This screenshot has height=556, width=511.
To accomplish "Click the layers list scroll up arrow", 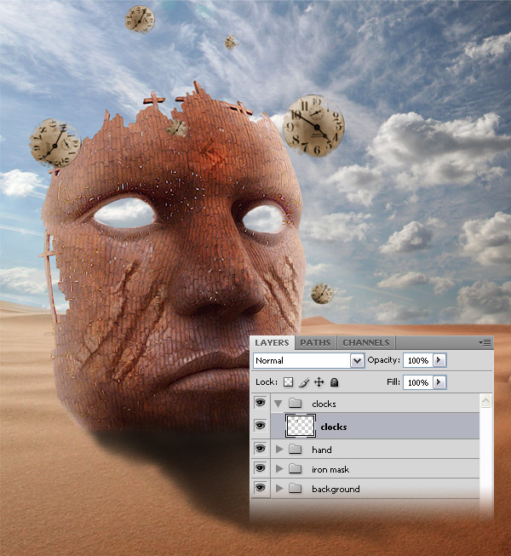I will coord(485,401).
